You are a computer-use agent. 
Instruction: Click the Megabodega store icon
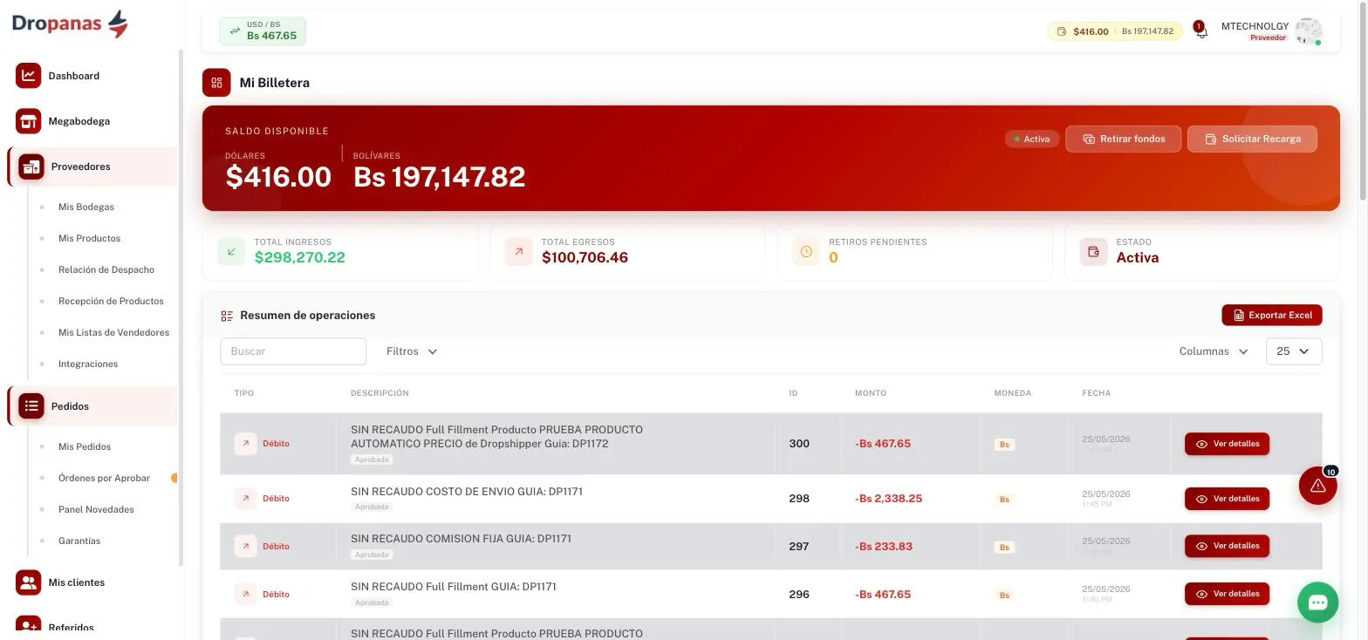tap(28, 121)
